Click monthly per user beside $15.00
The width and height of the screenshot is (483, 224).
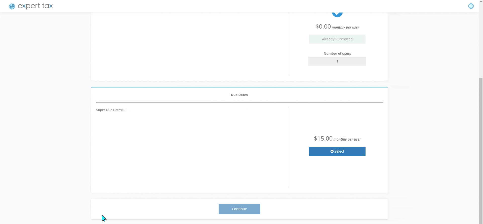(x=347, y=139)
